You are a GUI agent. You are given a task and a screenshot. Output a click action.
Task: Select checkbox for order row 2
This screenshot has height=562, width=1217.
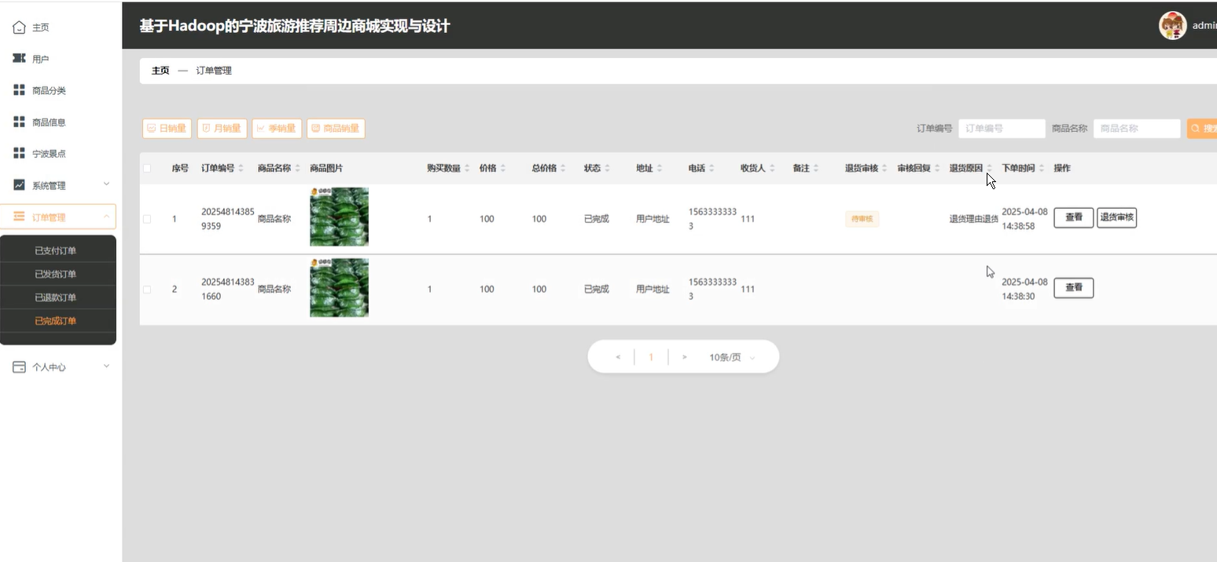click(147, 290)
